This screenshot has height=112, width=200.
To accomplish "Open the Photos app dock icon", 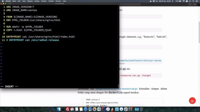I will pyautogui.click(x=94, y=109).
